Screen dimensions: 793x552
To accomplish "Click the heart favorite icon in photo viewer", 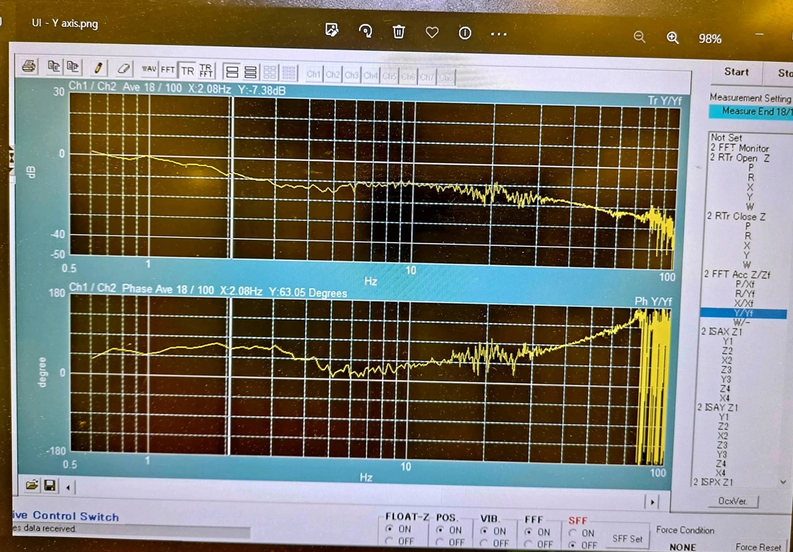I will 432,32.
